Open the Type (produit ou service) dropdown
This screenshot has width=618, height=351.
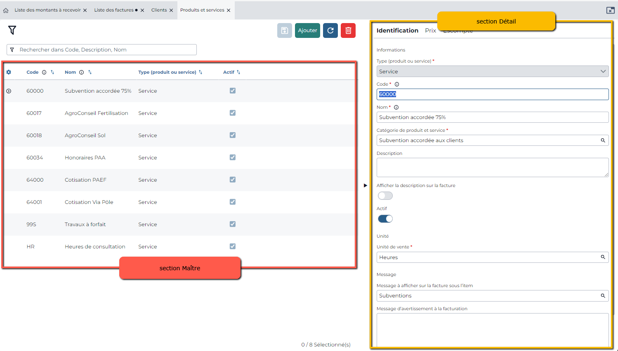coord(493,71)
